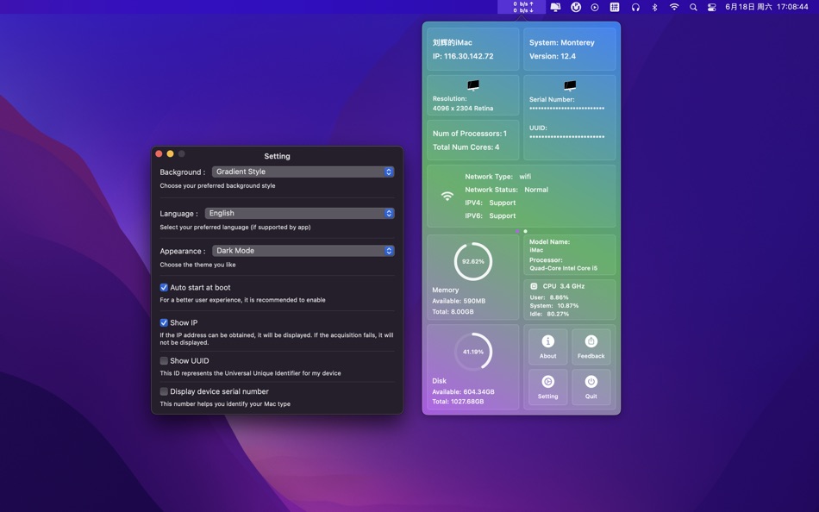Click the computer icon above Serial Number
This screenshot has height=512, width=819.
click(x=570, y=85)
